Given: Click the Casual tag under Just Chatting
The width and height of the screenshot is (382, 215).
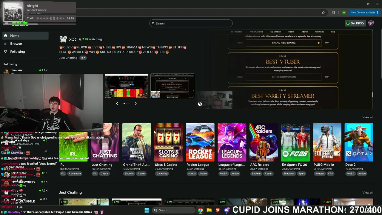Looking at the screenshot, I should (x=104, y=173).
